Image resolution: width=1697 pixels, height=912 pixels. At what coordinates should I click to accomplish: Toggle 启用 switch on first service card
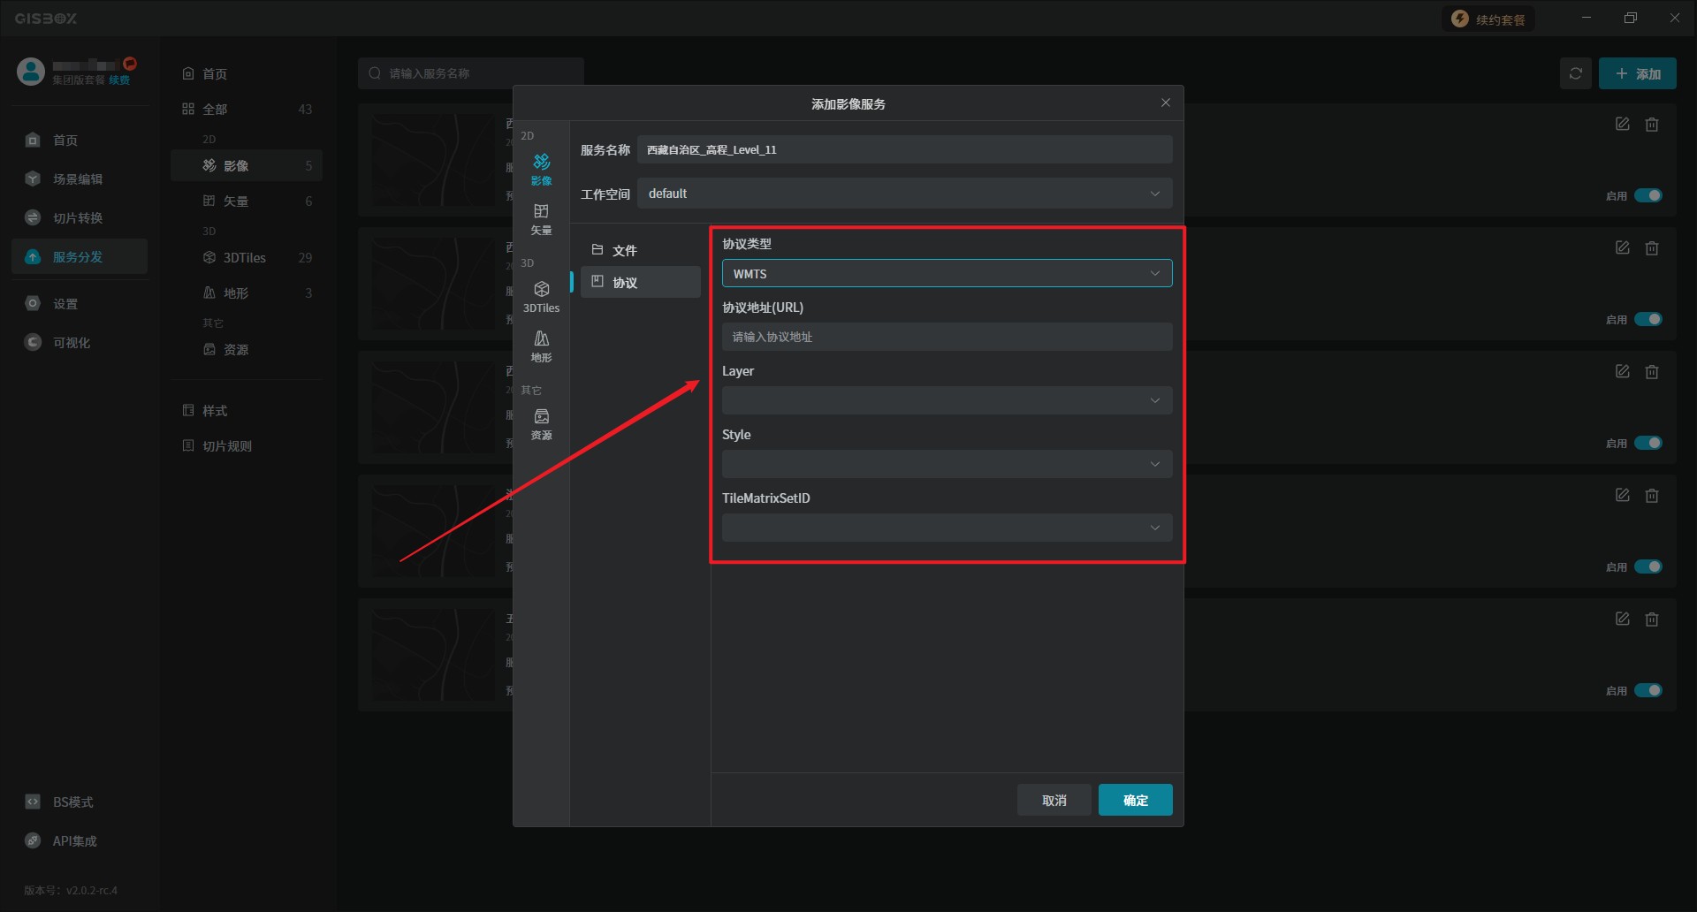[1648, 195]
